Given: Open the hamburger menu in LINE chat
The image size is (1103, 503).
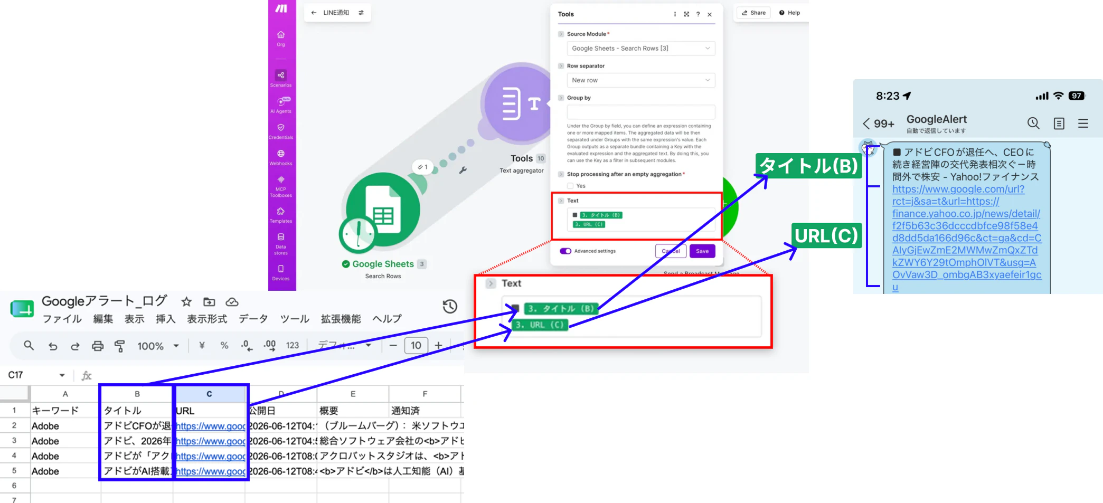Looking at the screenshot, I should pos(1083,123).
